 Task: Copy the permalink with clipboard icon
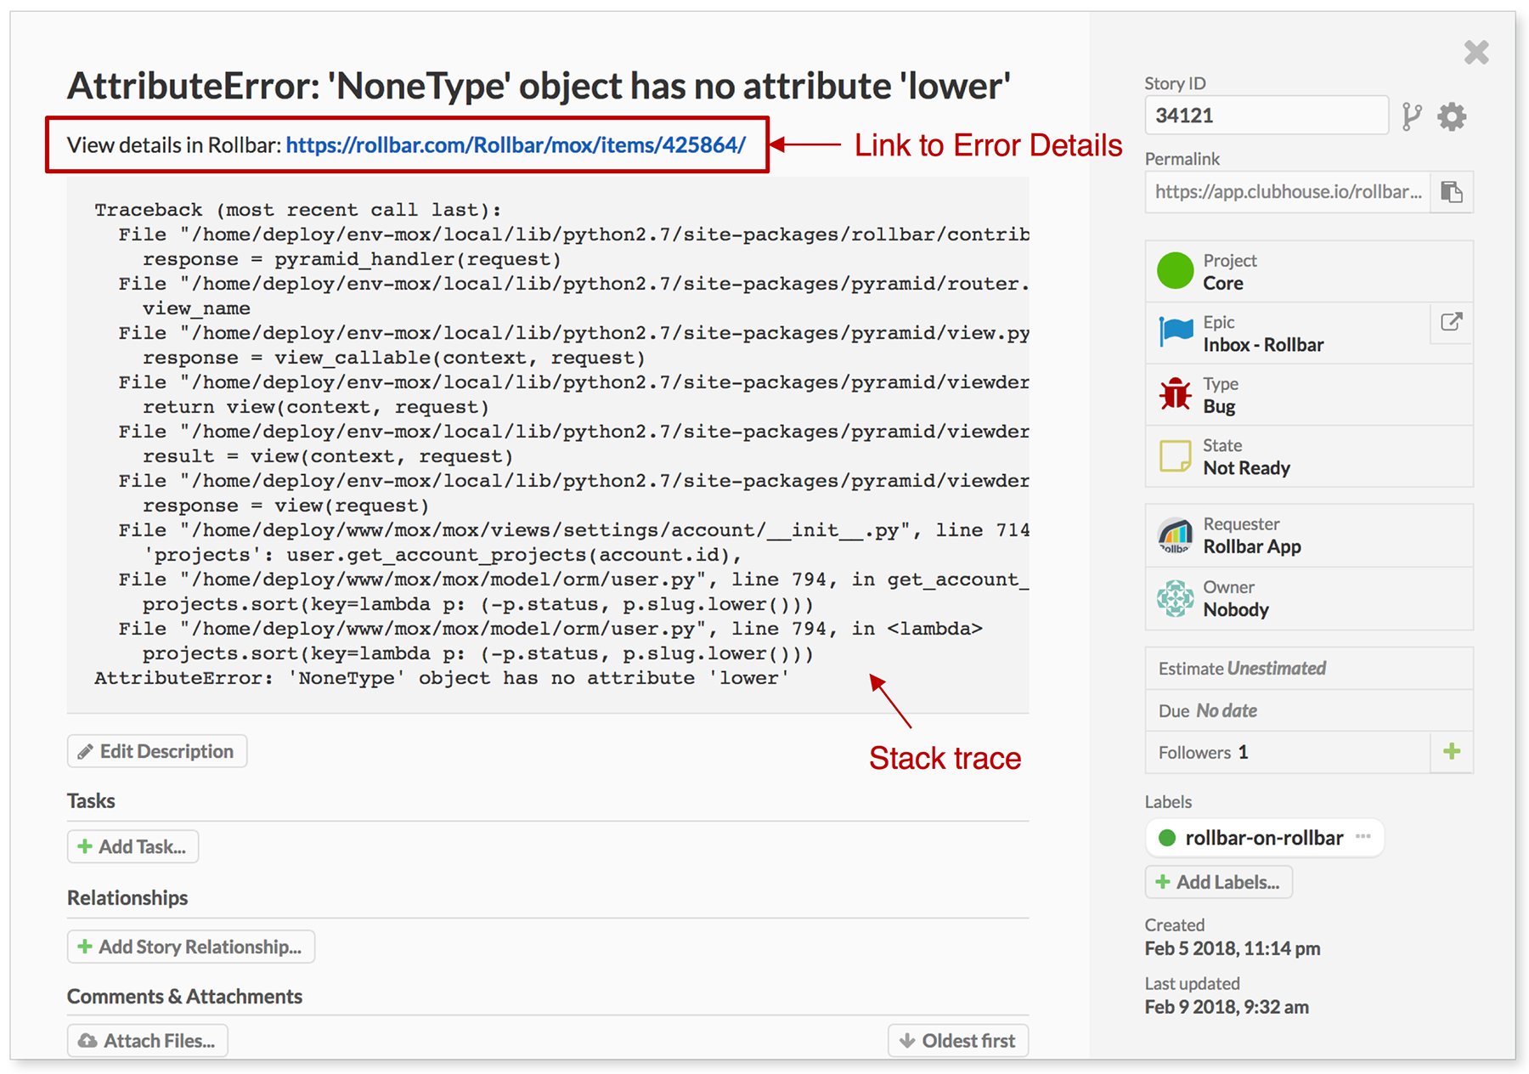click(x=1452, y=192)
